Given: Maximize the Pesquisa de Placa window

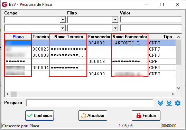Looking at the screenshot, I should click(x=162, y=4).
